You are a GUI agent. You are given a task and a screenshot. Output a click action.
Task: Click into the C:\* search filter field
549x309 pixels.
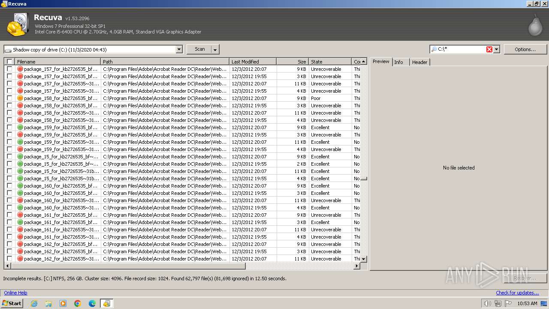[461, 49]
